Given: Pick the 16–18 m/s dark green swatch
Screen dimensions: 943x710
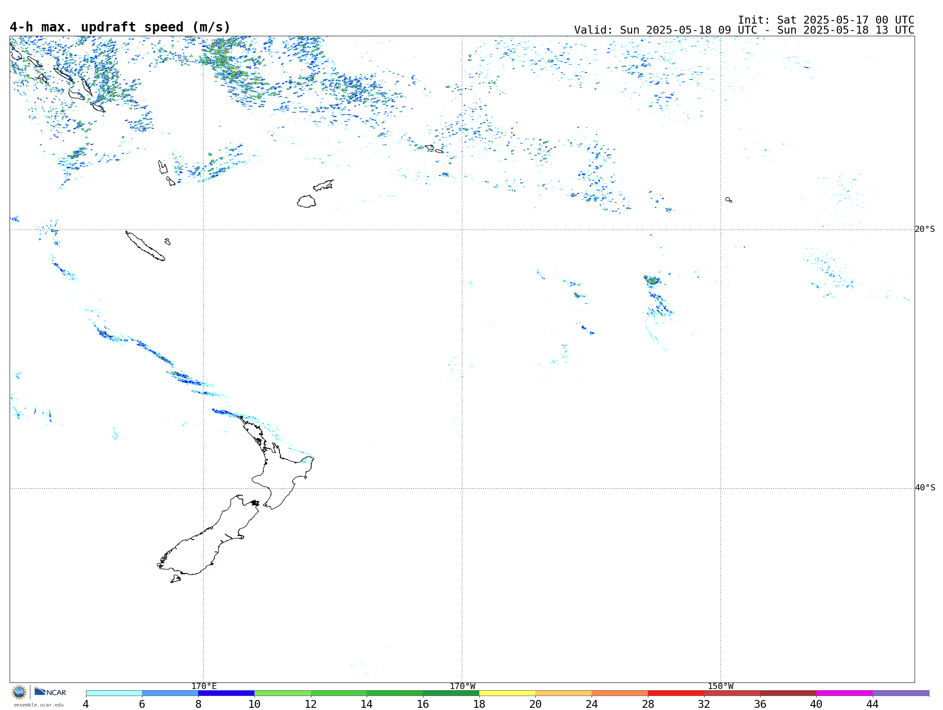Looking at the screenshot, I should pos(451,693).
